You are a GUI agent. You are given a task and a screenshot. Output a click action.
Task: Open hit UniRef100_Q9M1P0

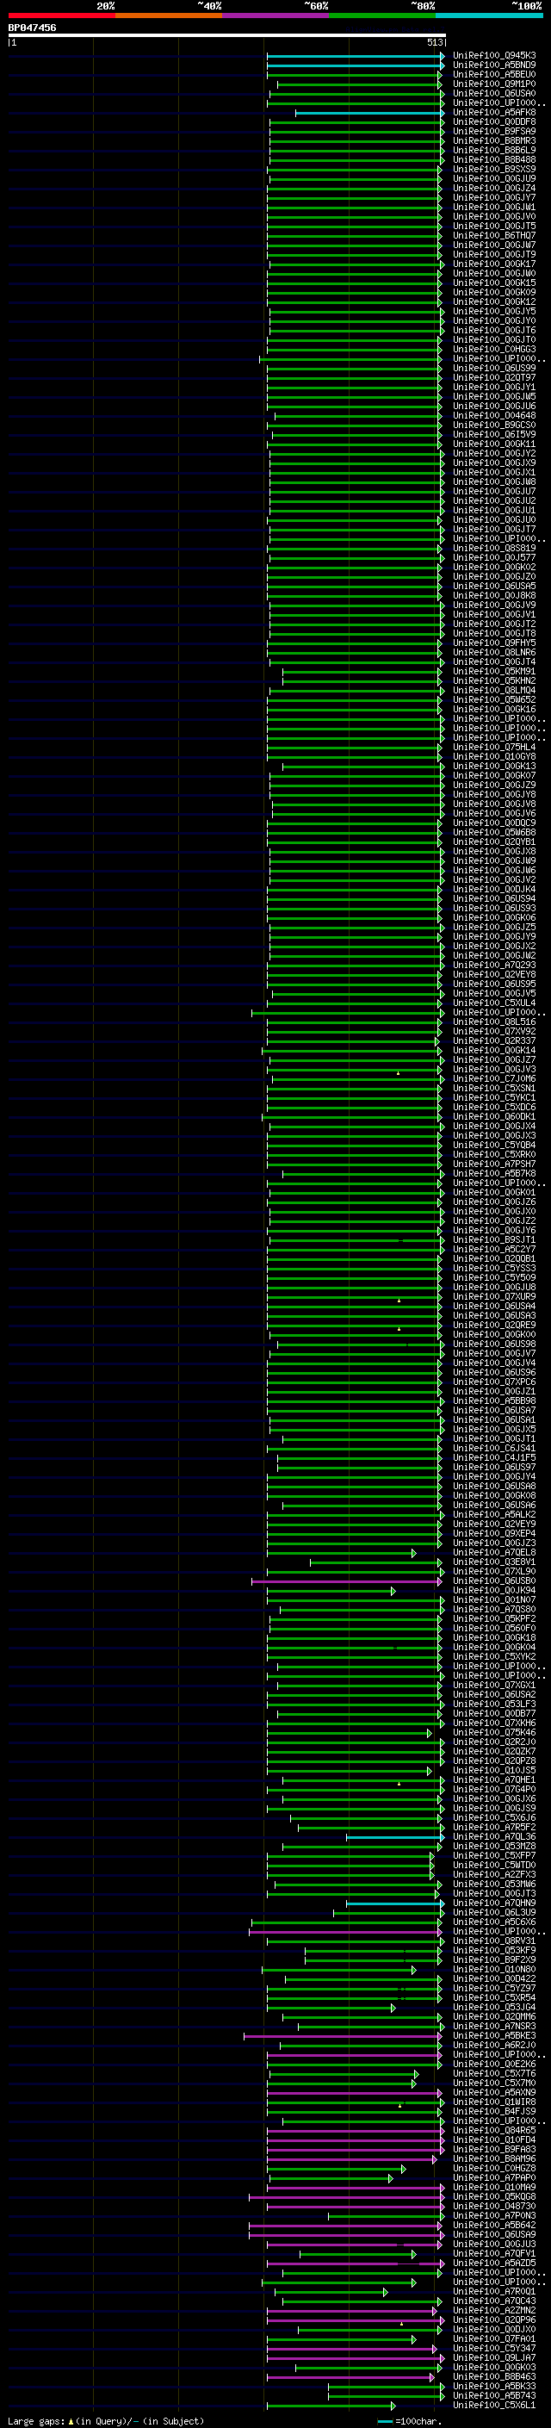[494, 84]
